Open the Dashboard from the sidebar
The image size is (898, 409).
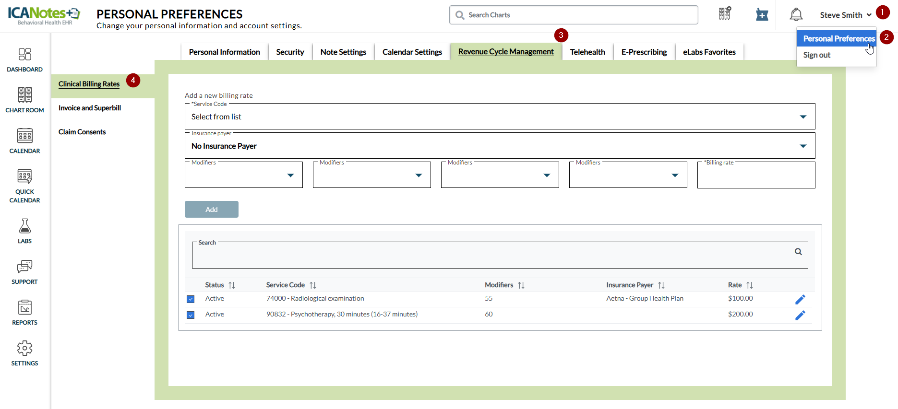pos(24,59)
